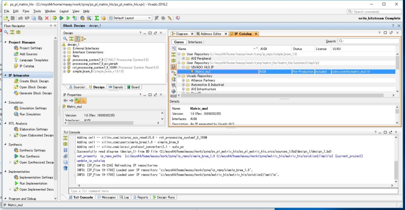Switch to the Messages tab
The image size is (405, 210).
106,197
